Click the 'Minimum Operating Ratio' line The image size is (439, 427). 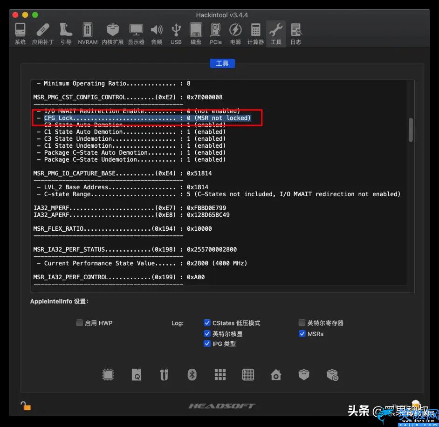[114, 83]
